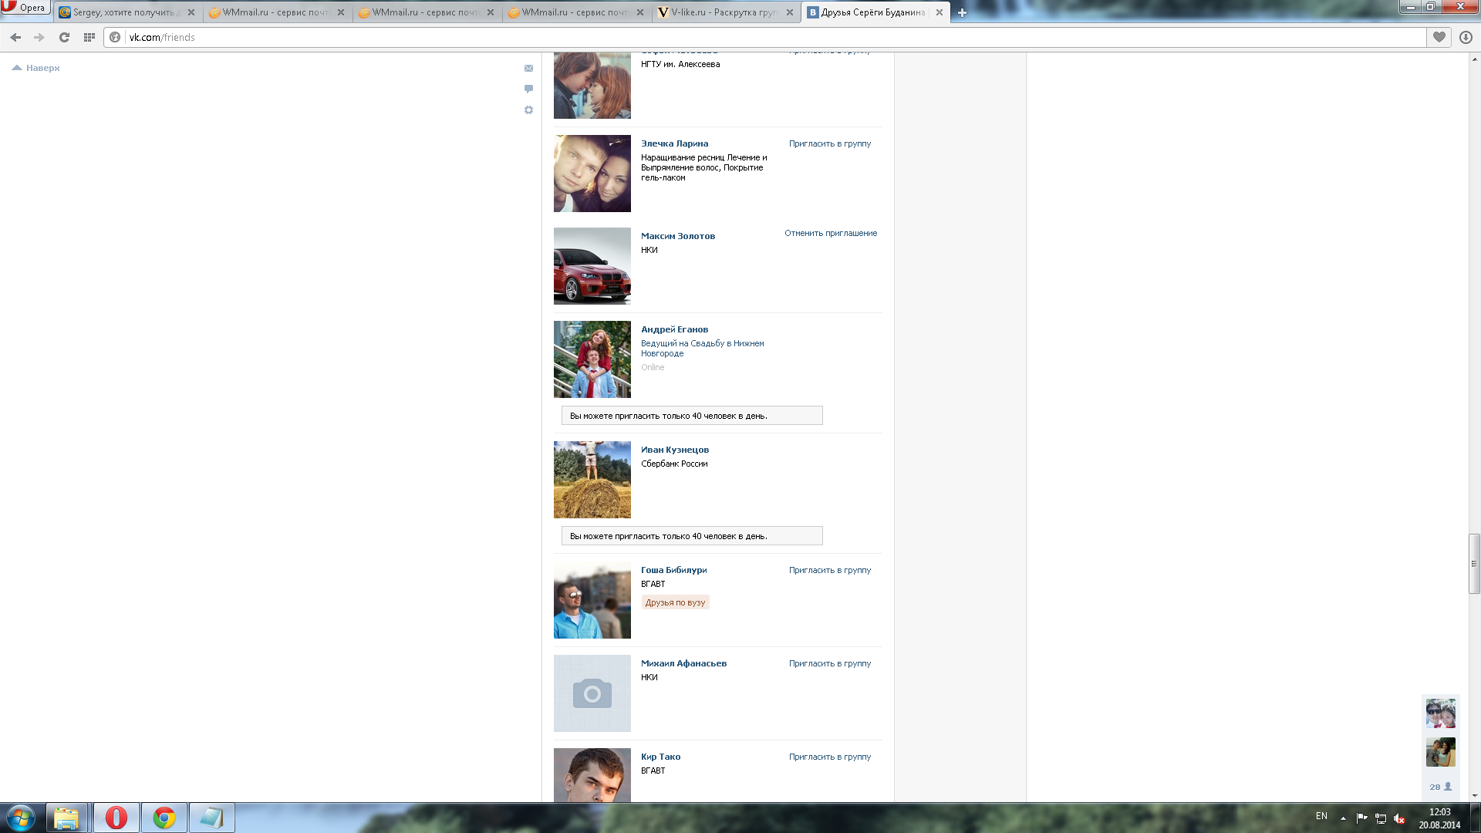Click the 'НГТУ им. Алексеева' text
This screenshot has height=833, width=1481.
click(680, 64)
